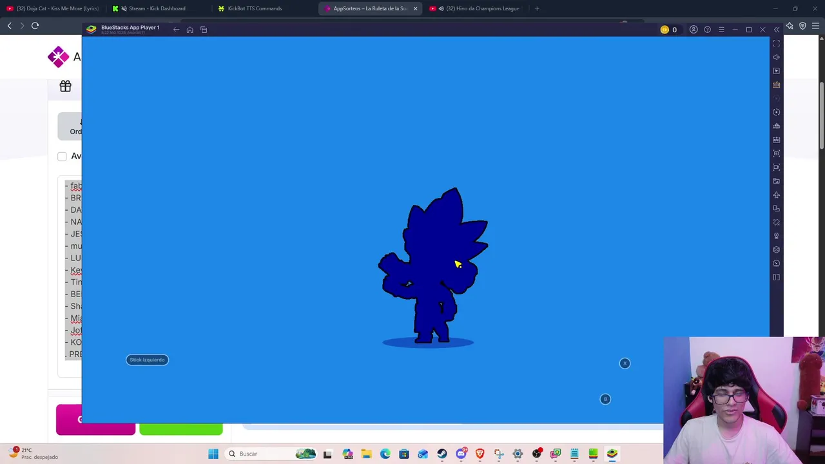Click the BlueStacks split panel icon
Viewport: 825px width, 464px height.
[x=776, y=277]
